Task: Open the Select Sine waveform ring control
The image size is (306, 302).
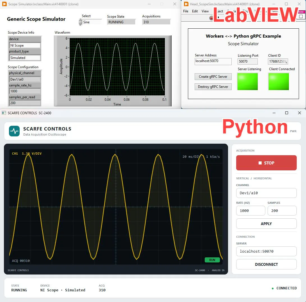Action: point(92,22)
